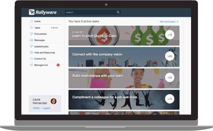Viewport: 213px width, 131px height.
Task: Select the Leaderboards menu label
Action: 41,46
